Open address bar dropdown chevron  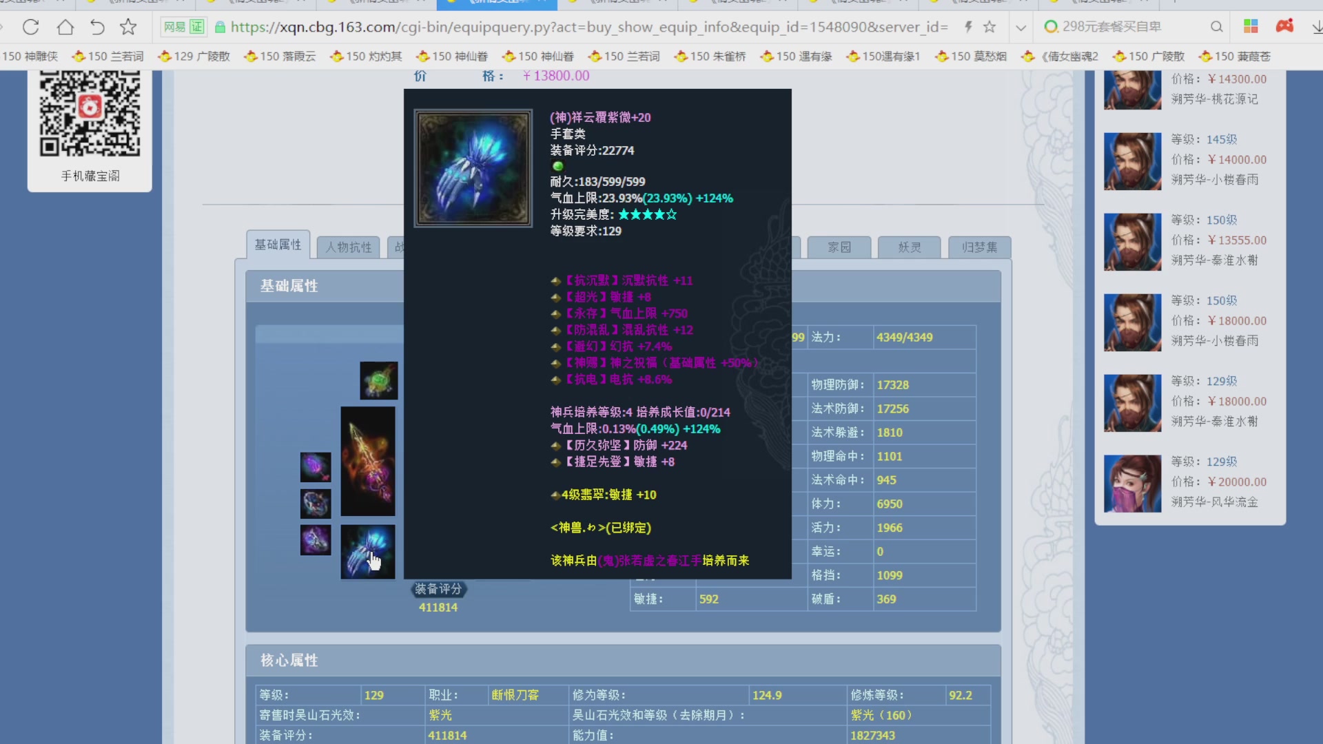pos(1021,28)
